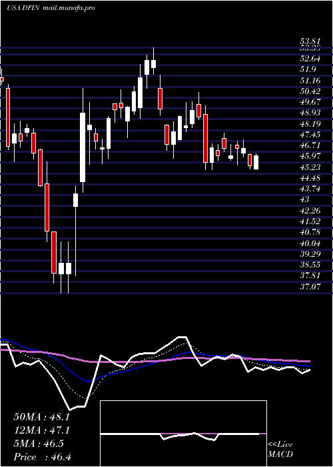Select the 51.9 price level label
Image resolution: width=333 pixels, height=467 pixels.
coord(308,69)
